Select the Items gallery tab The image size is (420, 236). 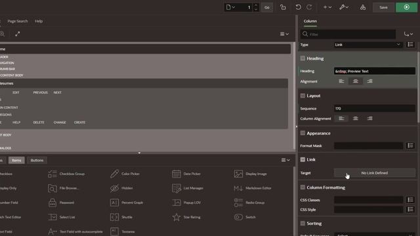[x=16, y=160]
